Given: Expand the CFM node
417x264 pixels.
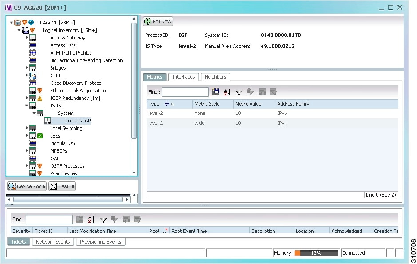Looking at the screenshot, I should [27, 75].
